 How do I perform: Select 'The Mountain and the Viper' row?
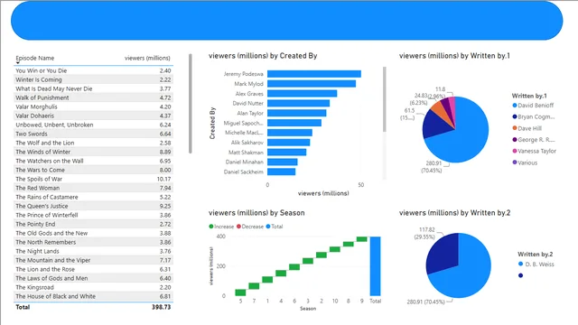pos(93,260)
